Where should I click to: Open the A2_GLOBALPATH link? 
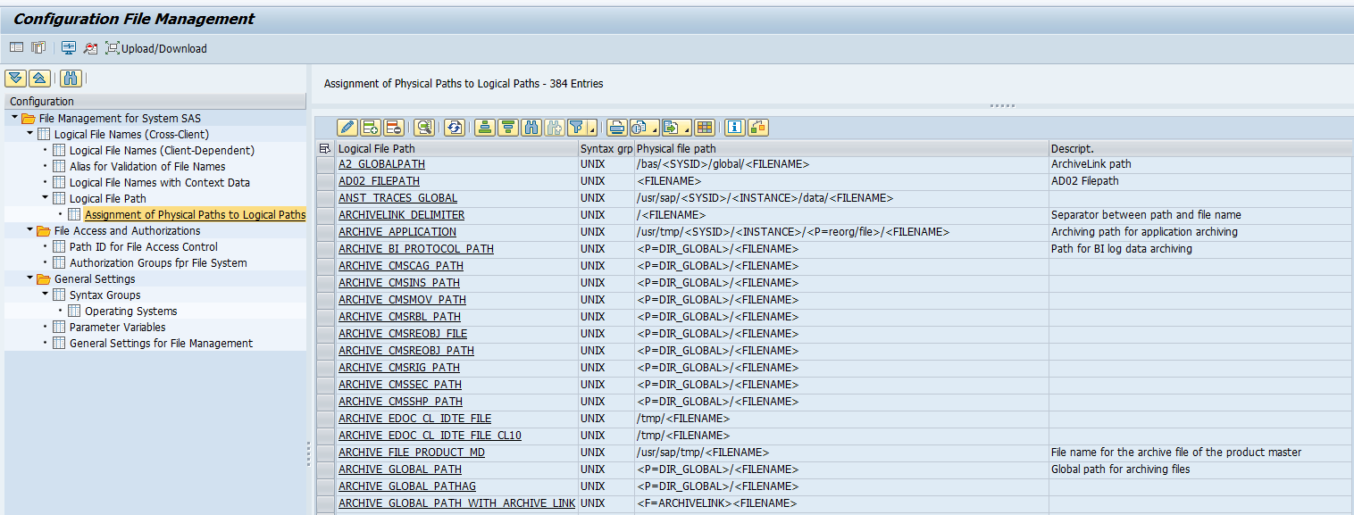[381, 163]
